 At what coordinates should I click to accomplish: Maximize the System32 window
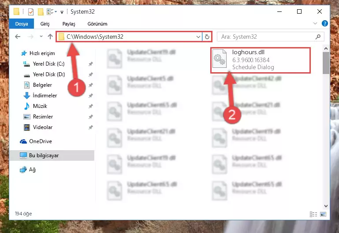tap(299, 11)
